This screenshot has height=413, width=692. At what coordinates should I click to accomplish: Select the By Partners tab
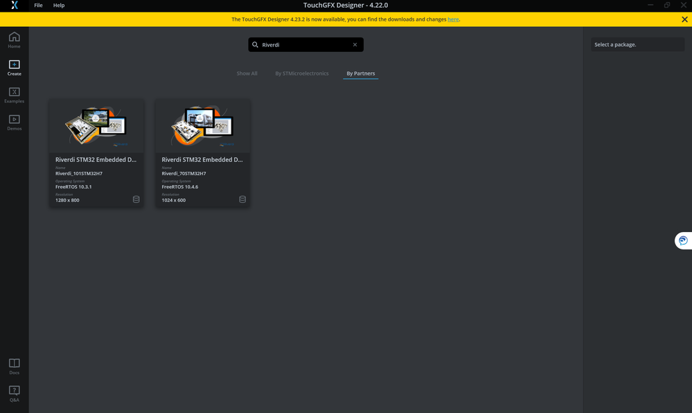361,73
